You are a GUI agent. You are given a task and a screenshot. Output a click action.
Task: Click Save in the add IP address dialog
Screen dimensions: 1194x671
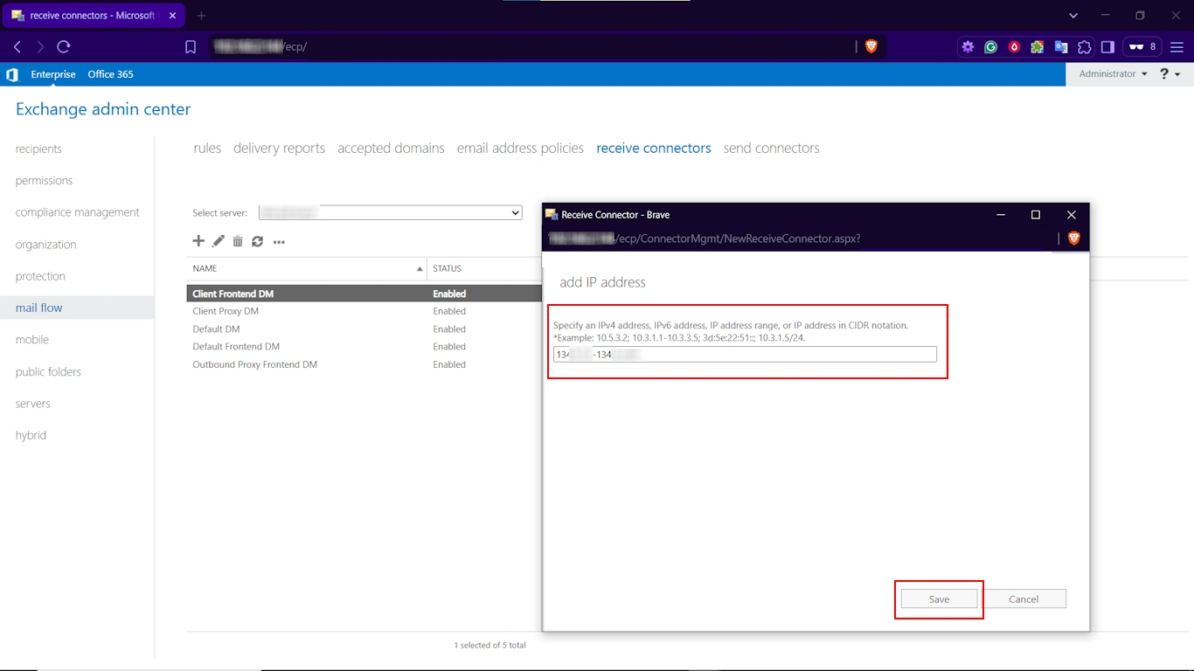point(939,598)
